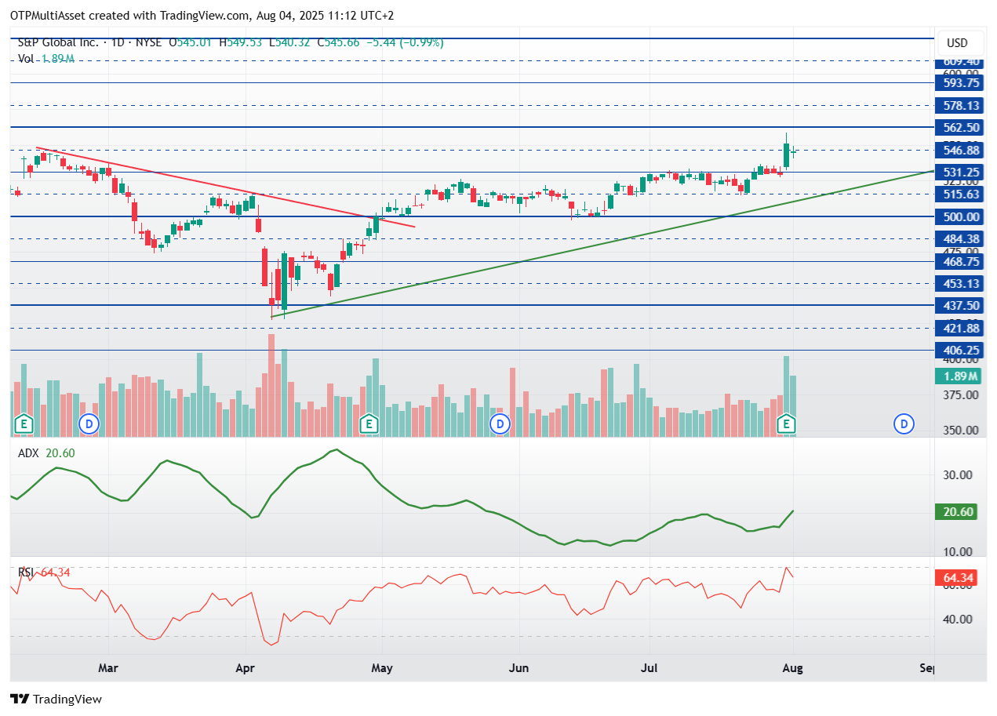Click the earliest earnings E marker in February
The height and width of the screenshot is (716, 997).
[24, 424]
